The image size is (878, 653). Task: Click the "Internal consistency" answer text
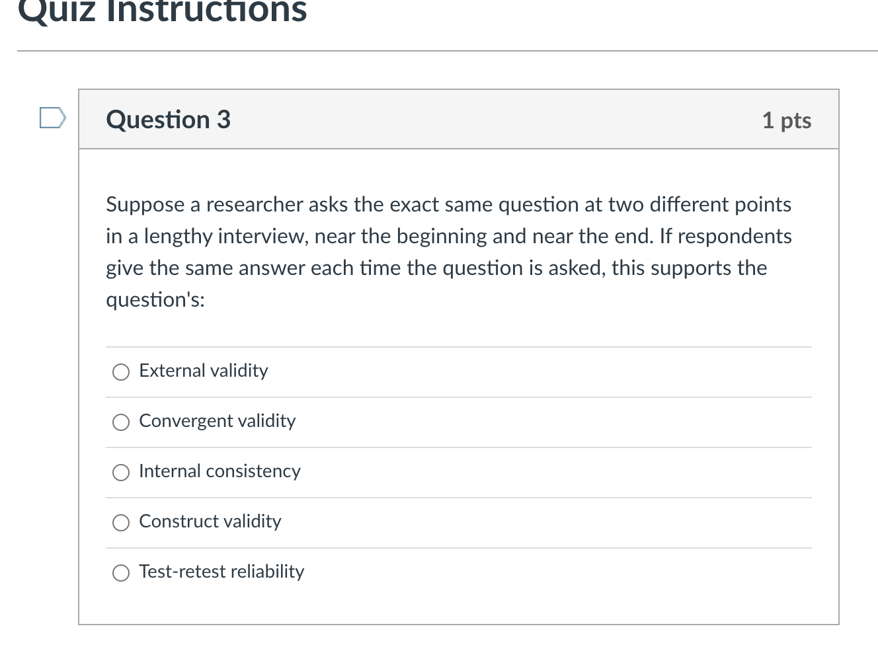click(219, 471)
